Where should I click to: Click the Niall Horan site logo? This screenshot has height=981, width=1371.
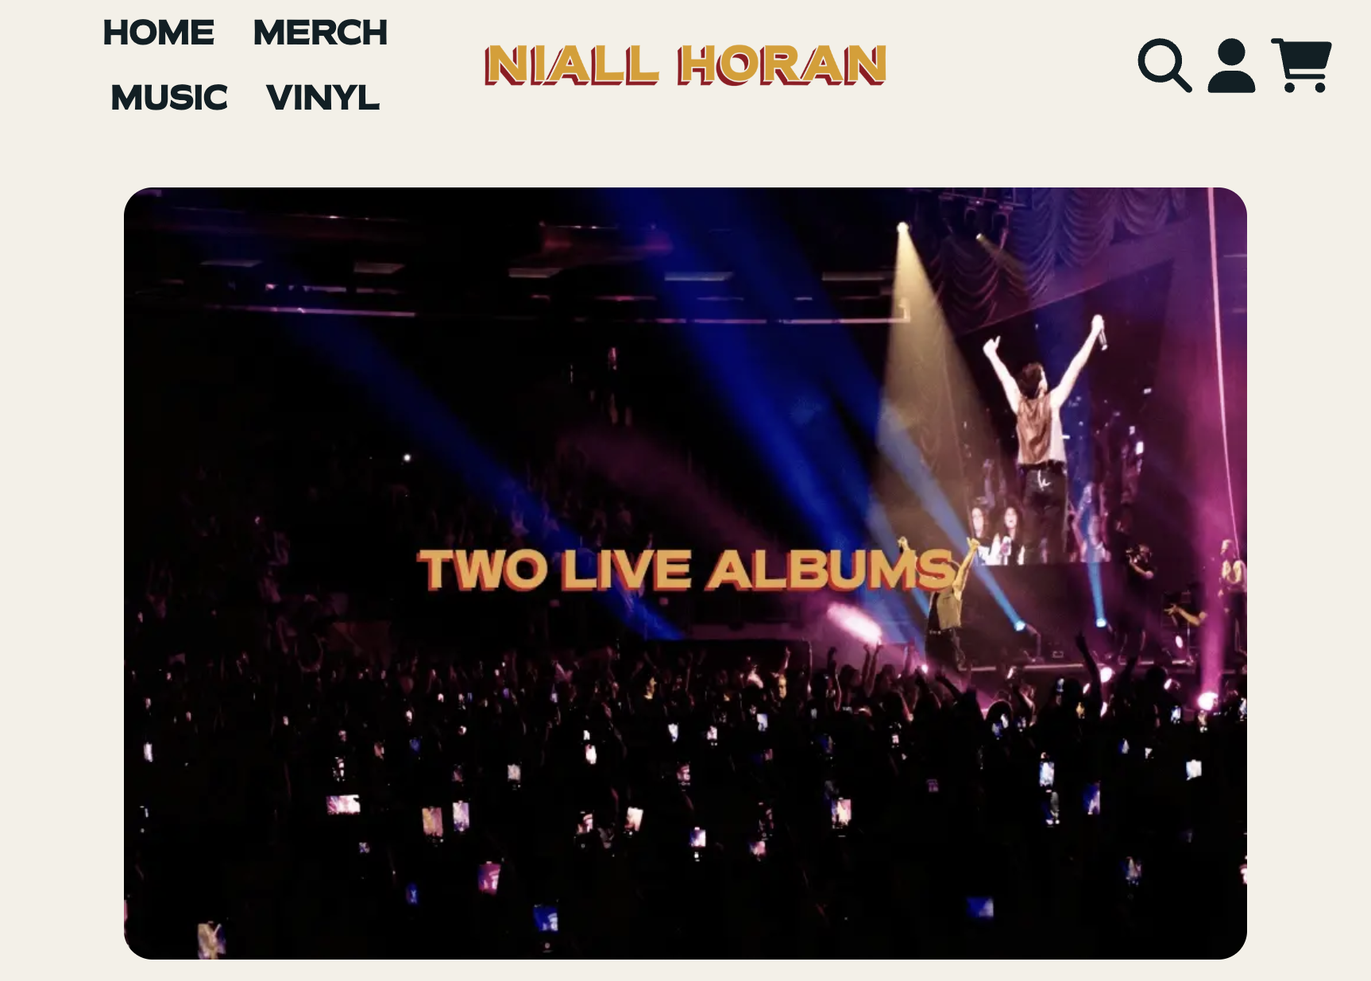coord(685,65)
